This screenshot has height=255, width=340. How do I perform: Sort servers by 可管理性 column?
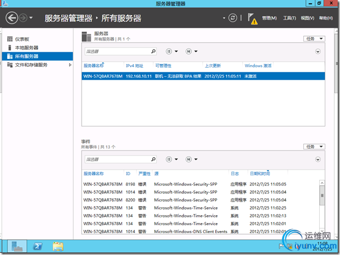[163, 66]
